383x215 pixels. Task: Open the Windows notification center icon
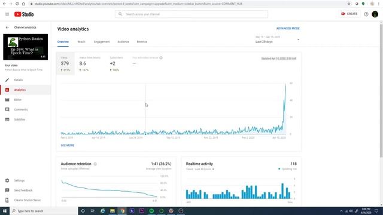(376, 211)
